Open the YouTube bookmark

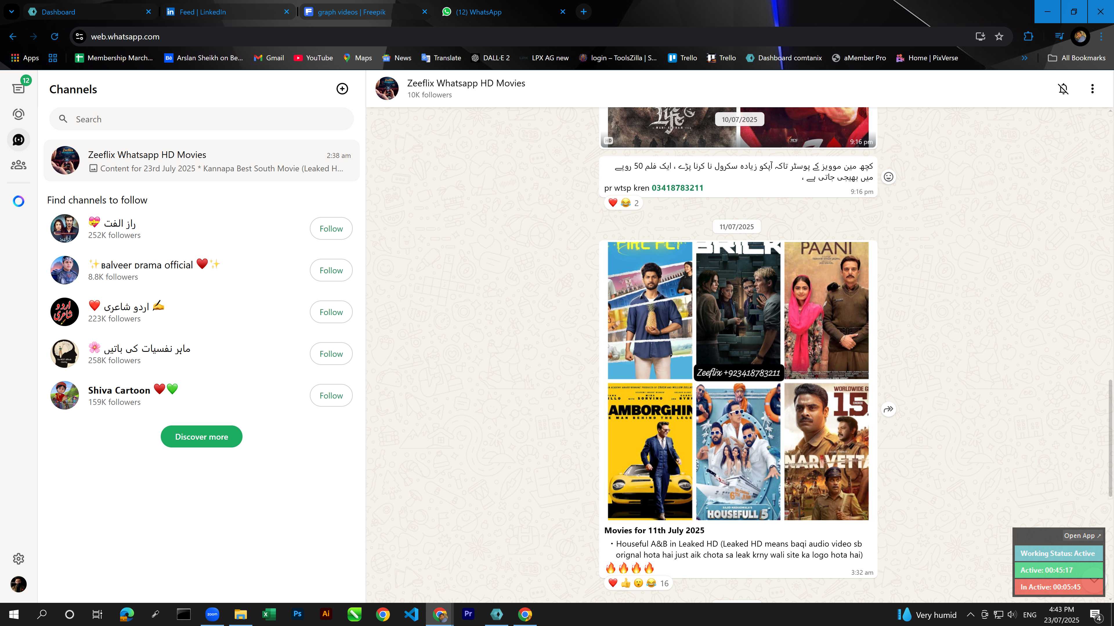(x=313, y=58)
